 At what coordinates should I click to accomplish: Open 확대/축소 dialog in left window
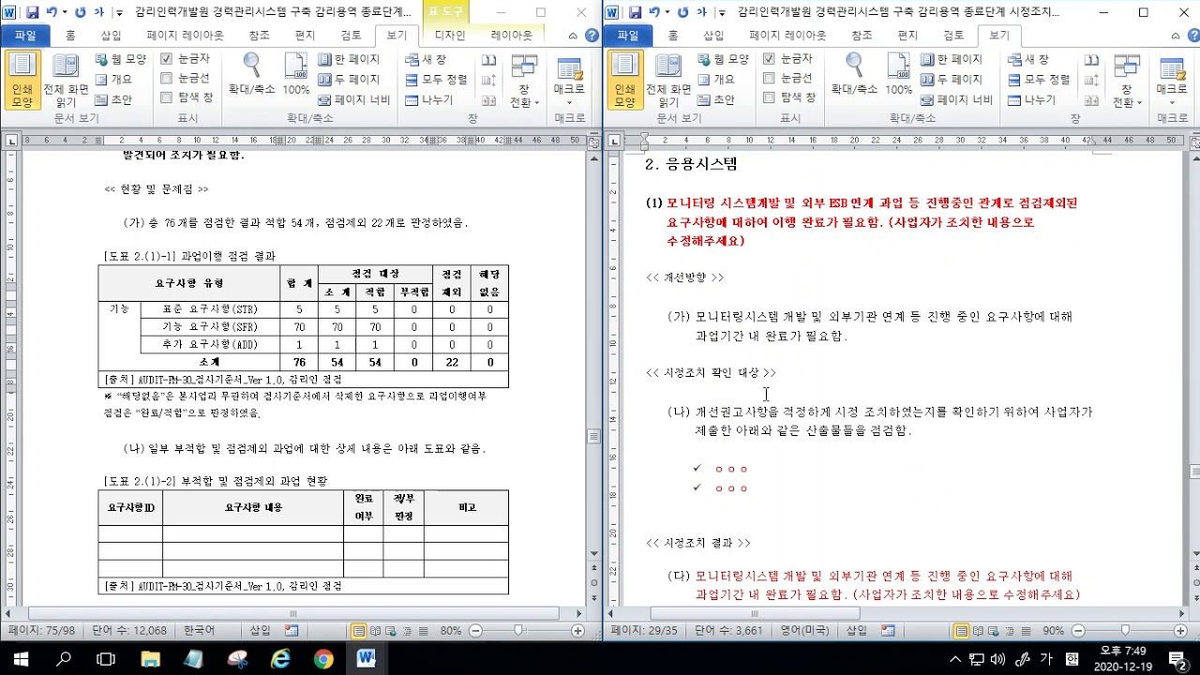coord(251,75)
